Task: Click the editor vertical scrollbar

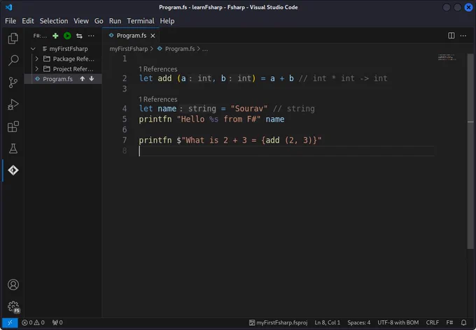Action: [x=470, y=151]
